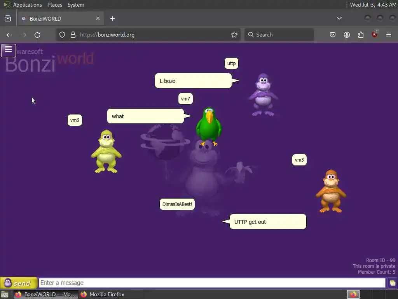Click the Member Count: 5 text
The width and height of the screenshot is (398, 299).
pyautogui.click(x=376, y=272)
